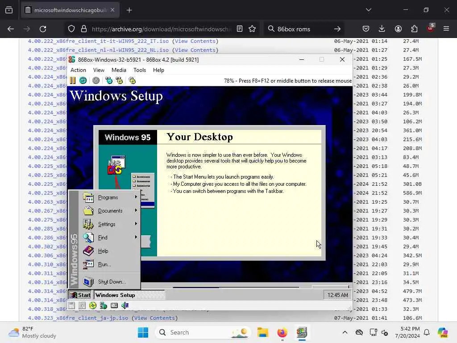Toggle Firefox reader view
This screenshot has height=343, width=457.
240,29
